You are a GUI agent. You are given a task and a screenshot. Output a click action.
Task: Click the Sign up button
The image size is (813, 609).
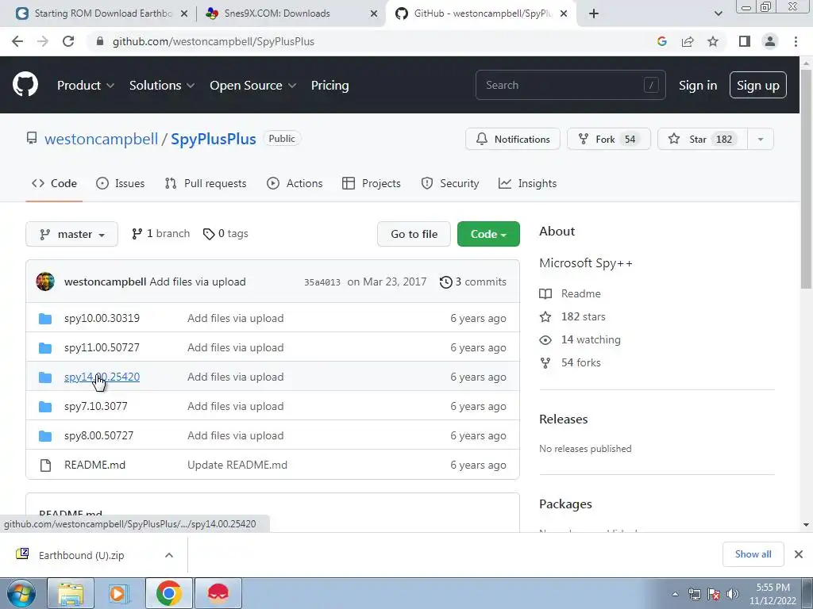point(757,85)
